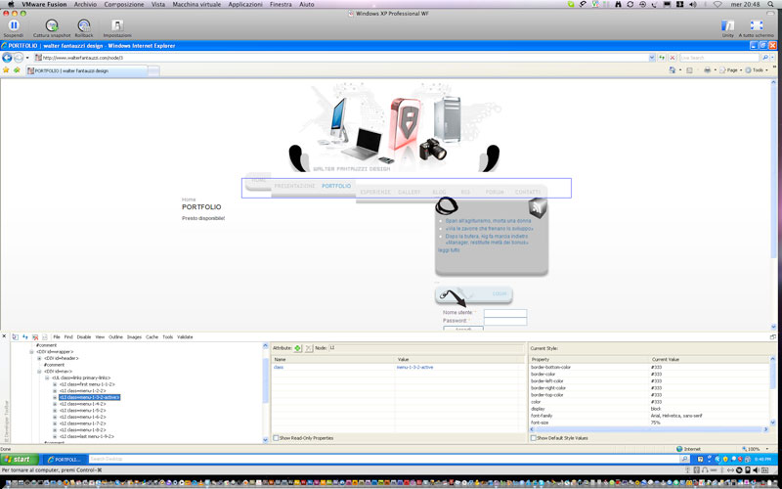
Task: Switch to Unity view icon
Action: pyautogui.click(x=727, y=24)
